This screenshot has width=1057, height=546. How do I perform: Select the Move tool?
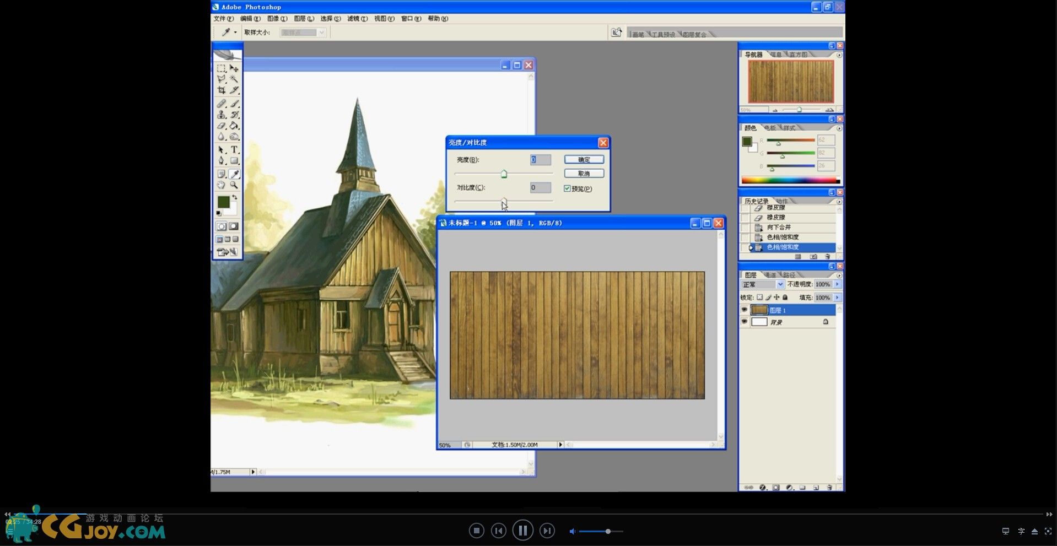[x=234, y=68]
